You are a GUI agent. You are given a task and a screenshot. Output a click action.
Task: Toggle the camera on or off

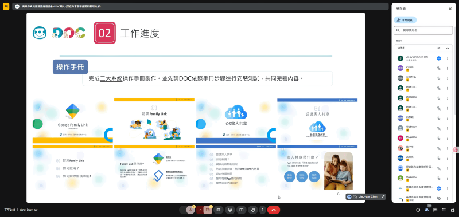click(x=208, y=210)
